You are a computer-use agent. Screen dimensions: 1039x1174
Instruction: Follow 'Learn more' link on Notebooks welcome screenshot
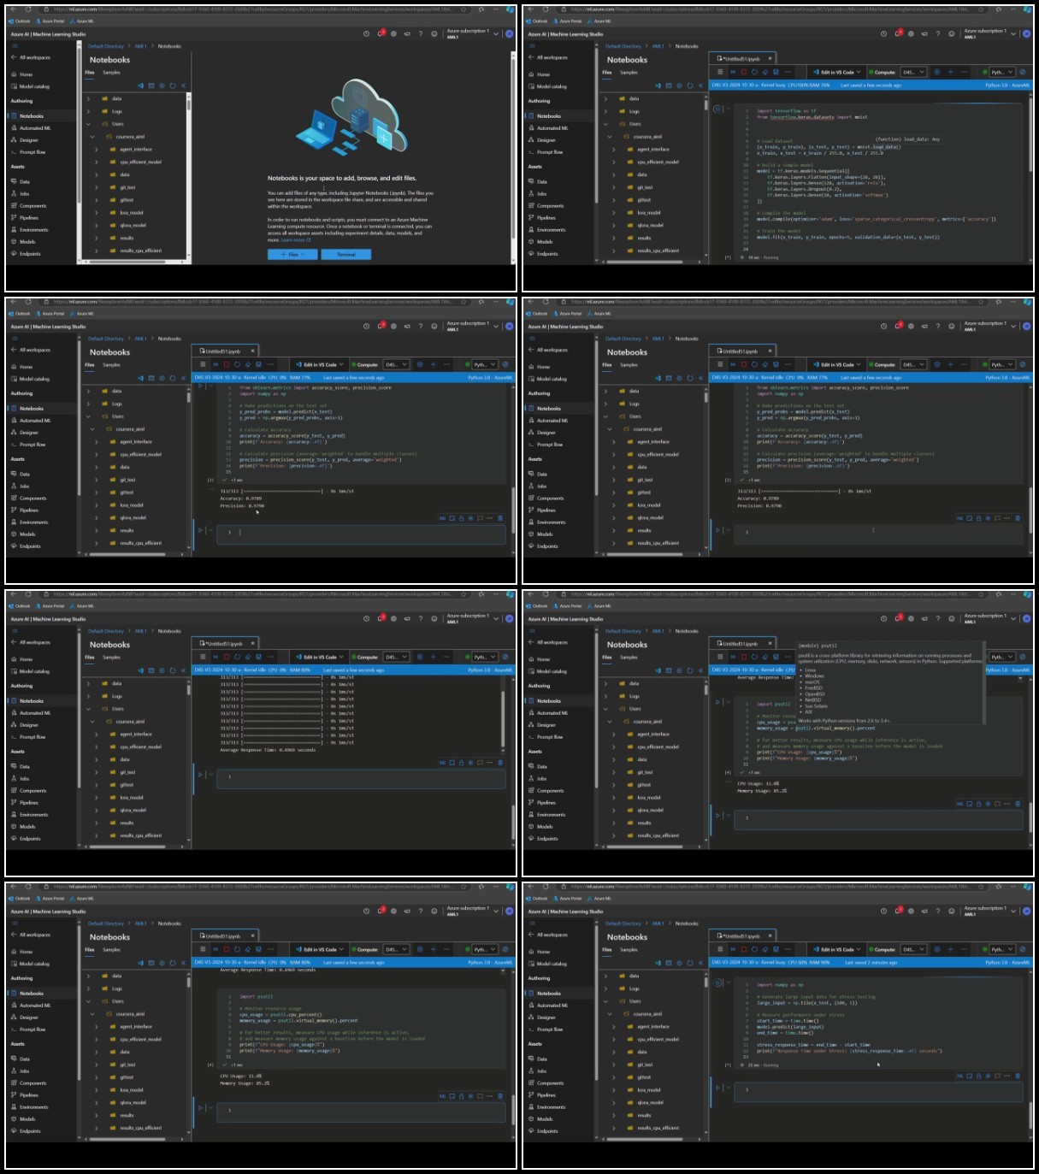[296, 240]
